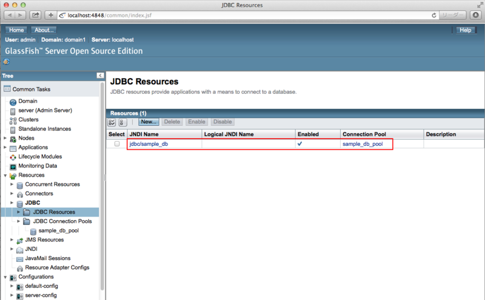The height and width of the screenshot is (300, 485).
Task: Click the Clusters icon in tree
Action: (13, 120)
